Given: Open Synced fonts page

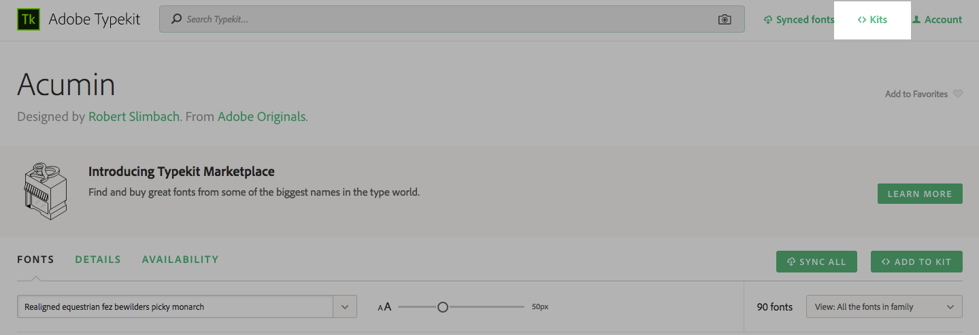Looking at the screenshot, I should pos(799,20).
